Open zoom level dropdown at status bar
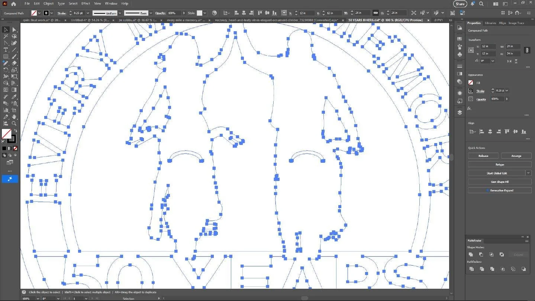Viewport: 535px width, 301px height. (38, 298)
